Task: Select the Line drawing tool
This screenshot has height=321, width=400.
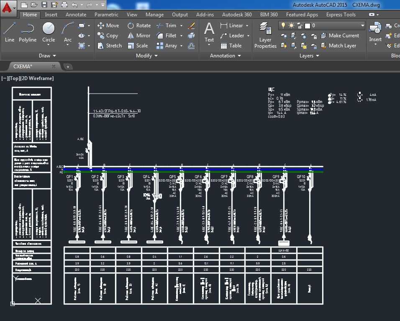Action: (x=10, y=33)
